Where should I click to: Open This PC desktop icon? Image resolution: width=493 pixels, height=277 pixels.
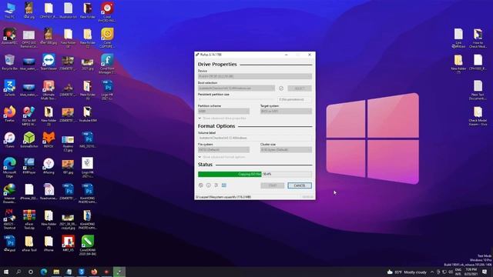click(9, 11)
